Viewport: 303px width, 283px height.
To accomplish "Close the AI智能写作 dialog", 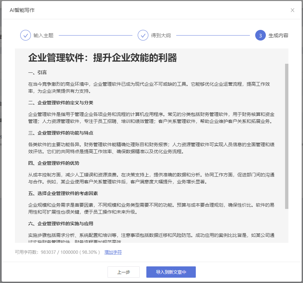I will 292,10.
